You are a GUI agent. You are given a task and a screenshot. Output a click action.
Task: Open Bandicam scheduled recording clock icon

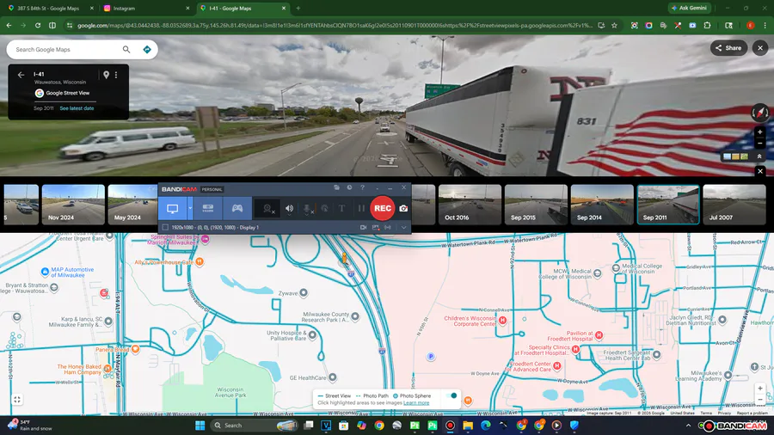(x=349, y=187)
